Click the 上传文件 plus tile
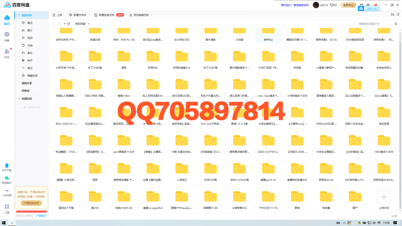This screenshot has height=226, width=402. [384, 197]
